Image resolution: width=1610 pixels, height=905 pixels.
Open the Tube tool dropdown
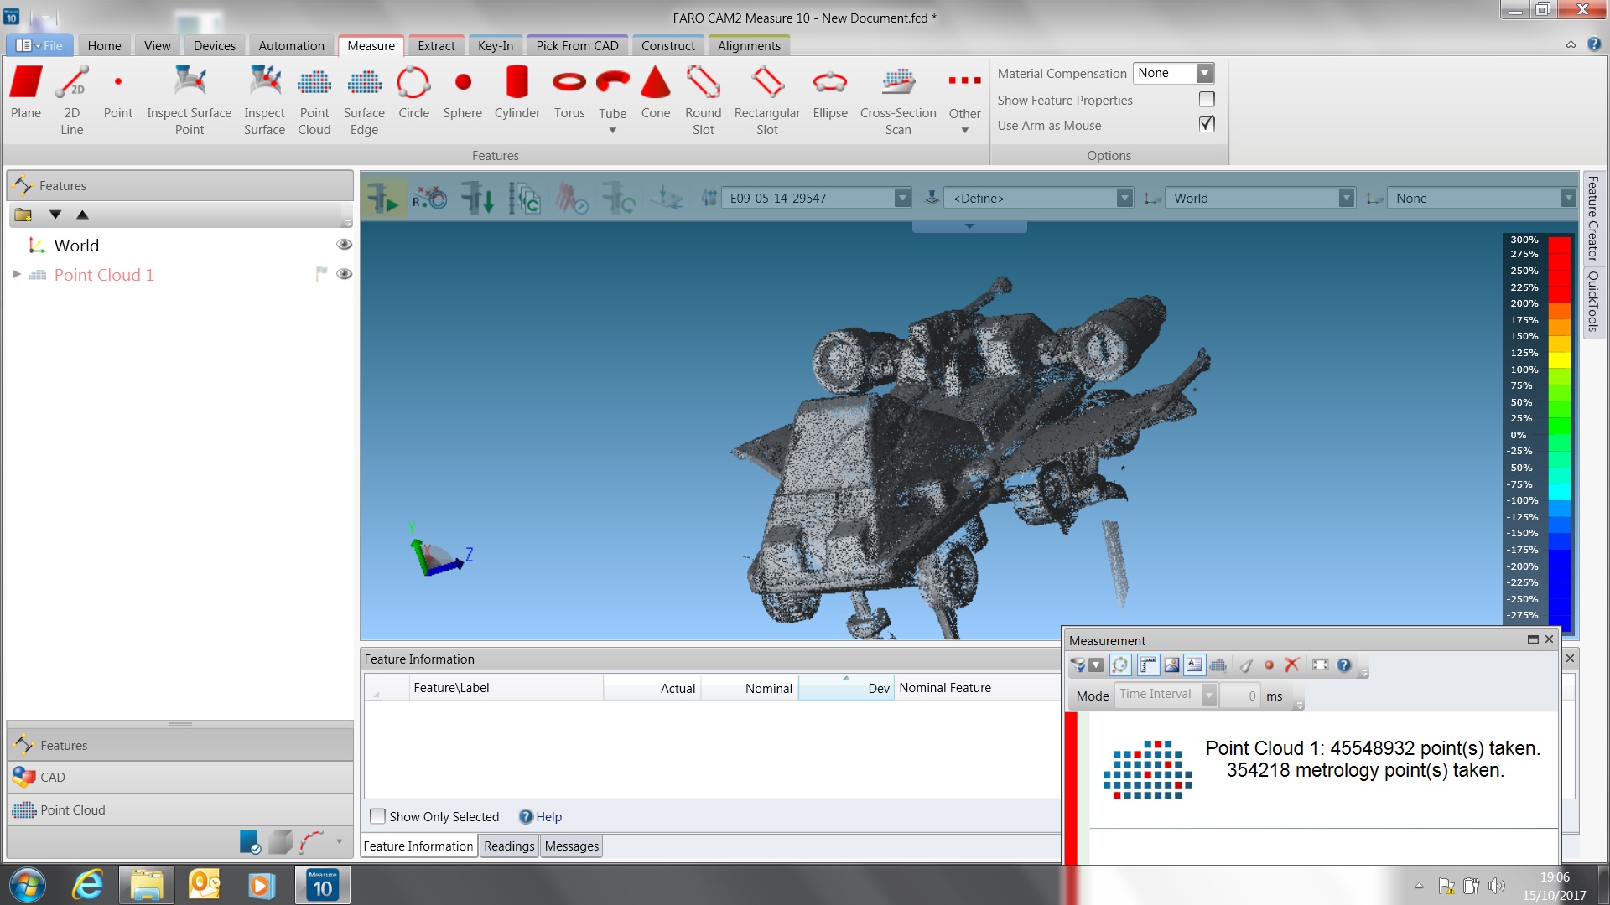pyautogui.click(x=612, y=131)
